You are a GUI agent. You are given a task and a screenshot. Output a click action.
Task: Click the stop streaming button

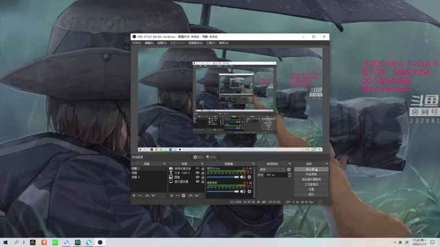pyautogui.click(x=311, y=170)
